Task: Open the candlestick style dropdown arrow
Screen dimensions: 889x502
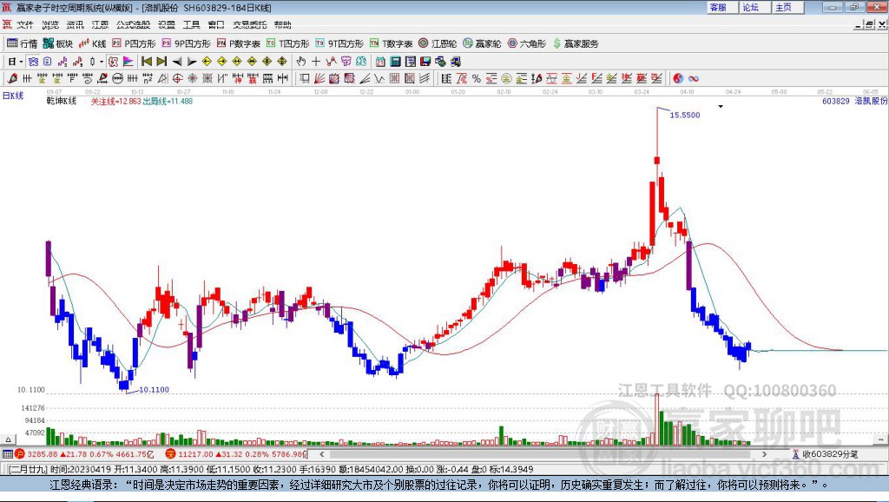Action: pyautogui.click(x=102, y=62)
